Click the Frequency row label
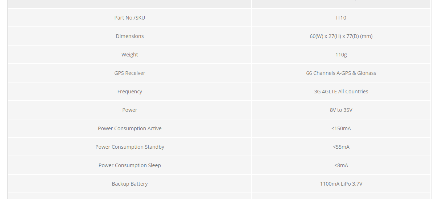Viewport: 438px width, 199px height. click(x=130, y=92)
